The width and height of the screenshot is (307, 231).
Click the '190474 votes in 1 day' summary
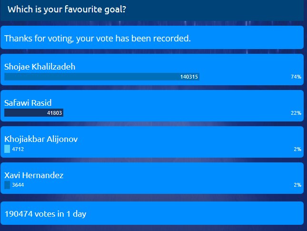(45, 214)
